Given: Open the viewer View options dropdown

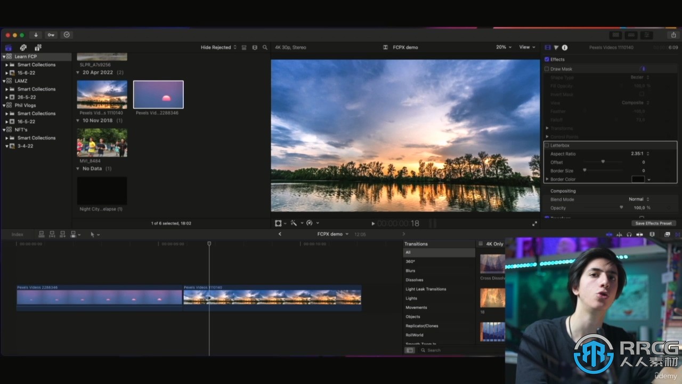Looking at the screenshot, I should tap(527, 47).
